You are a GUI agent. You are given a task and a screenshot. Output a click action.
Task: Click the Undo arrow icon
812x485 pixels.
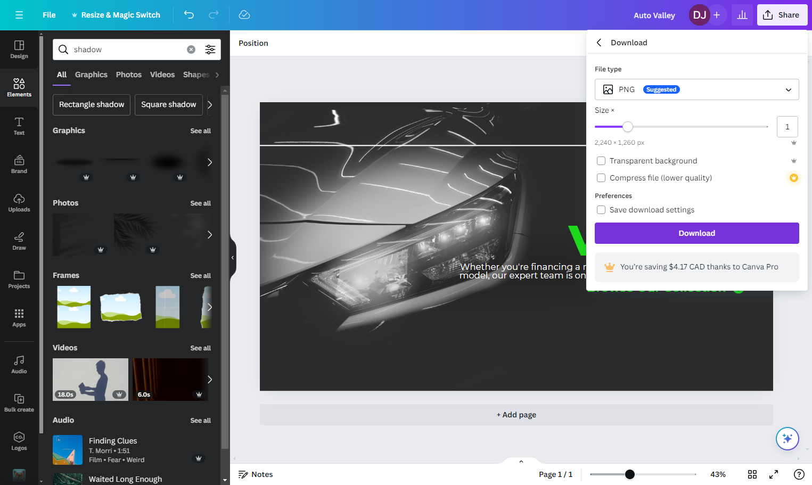tap(189, 15)
